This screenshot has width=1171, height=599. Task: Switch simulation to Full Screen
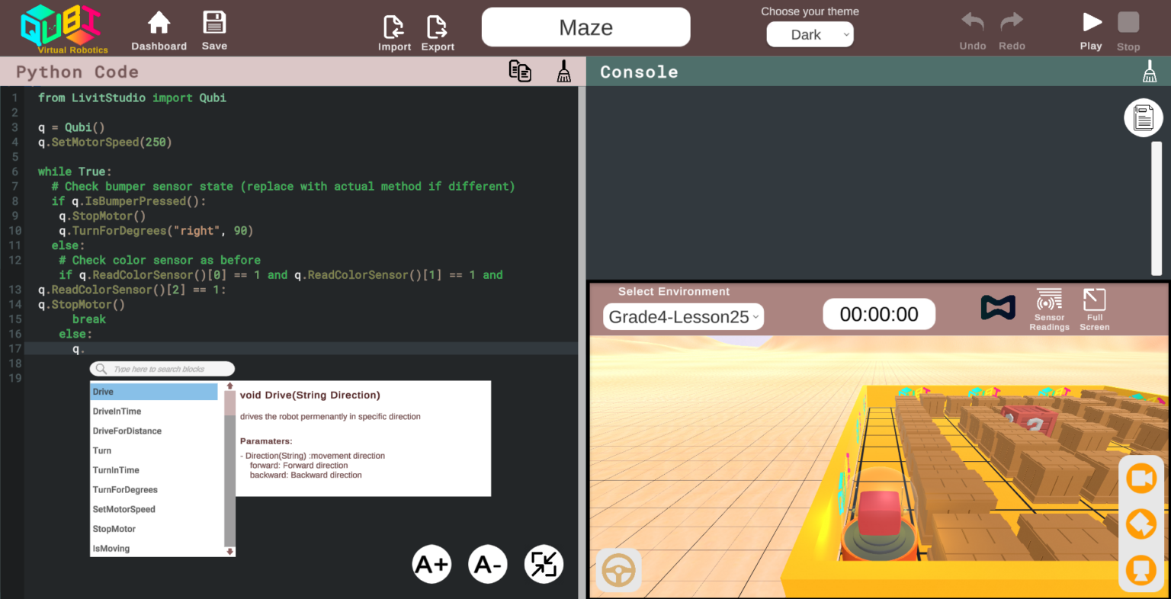point(1094,309)
